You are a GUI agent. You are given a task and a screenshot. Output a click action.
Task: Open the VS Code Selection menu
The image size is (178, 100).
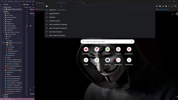coord(11,1)
